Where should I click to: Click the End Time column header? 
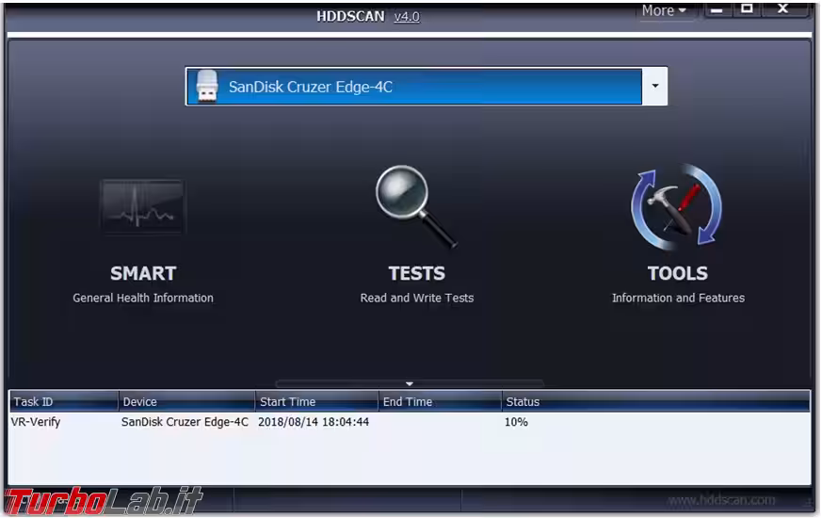click(439, 402)
